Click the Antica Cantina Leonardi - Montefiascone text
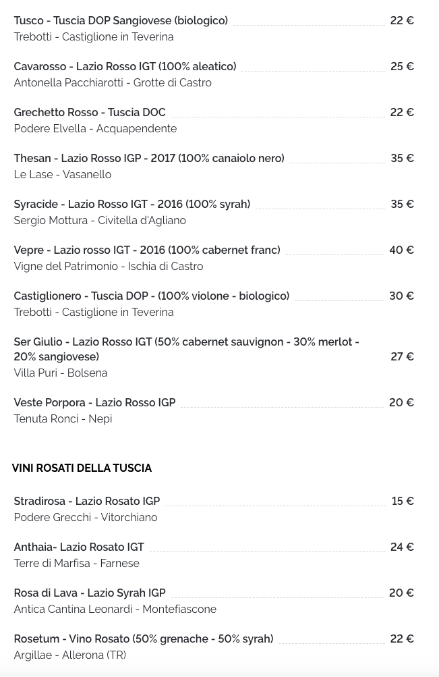The width and height of the screenshot is (439, 677). click(115, 610)
